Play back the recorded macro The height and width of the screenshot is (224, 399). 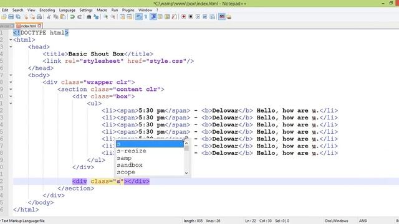click(198, 17)
